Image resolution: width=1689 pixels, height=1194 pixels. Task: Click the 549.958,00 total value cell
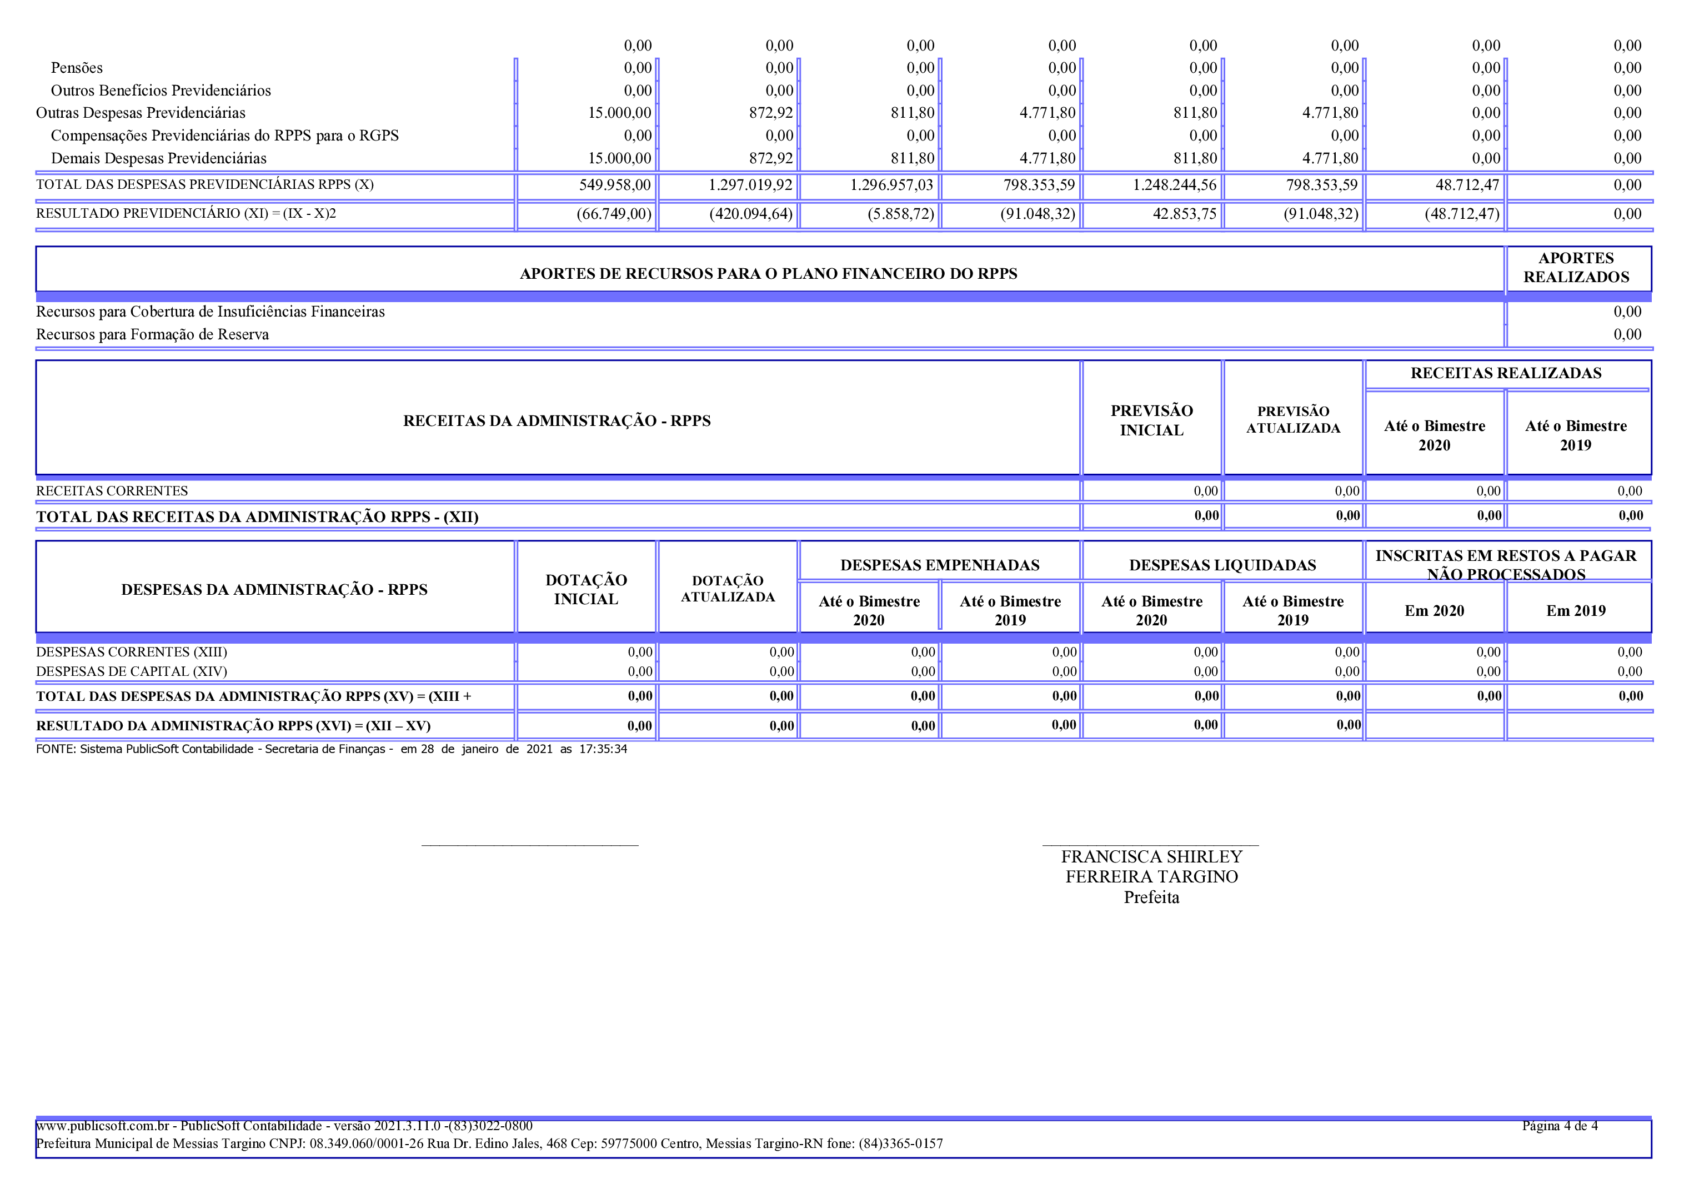[614, 185]
